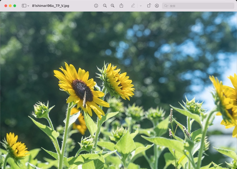237x169 pixels.
Task: Minimize the Preview window
Action: 10,6
